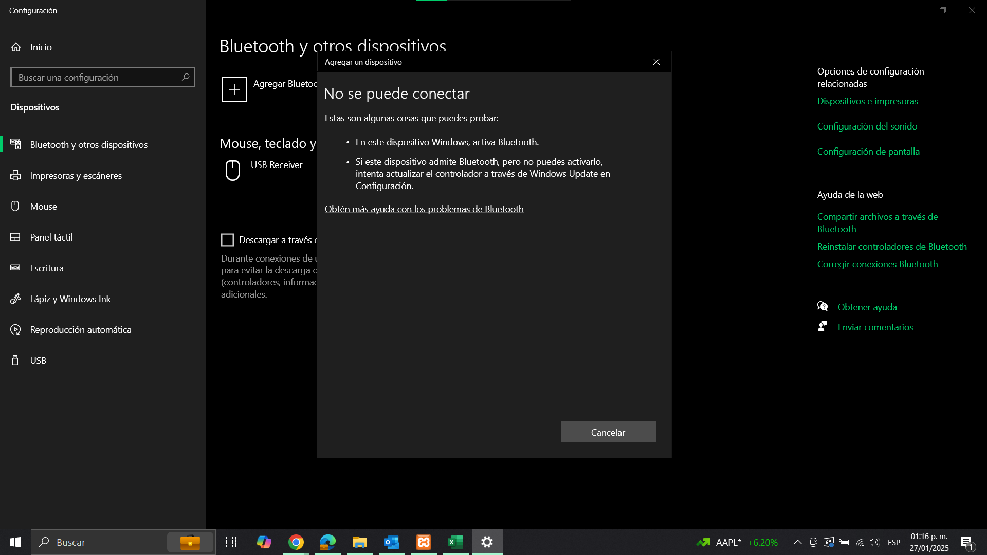Expand the hidden system tray icons chevron
This screenshot has height=555, width=987.
tap(798, 542)
